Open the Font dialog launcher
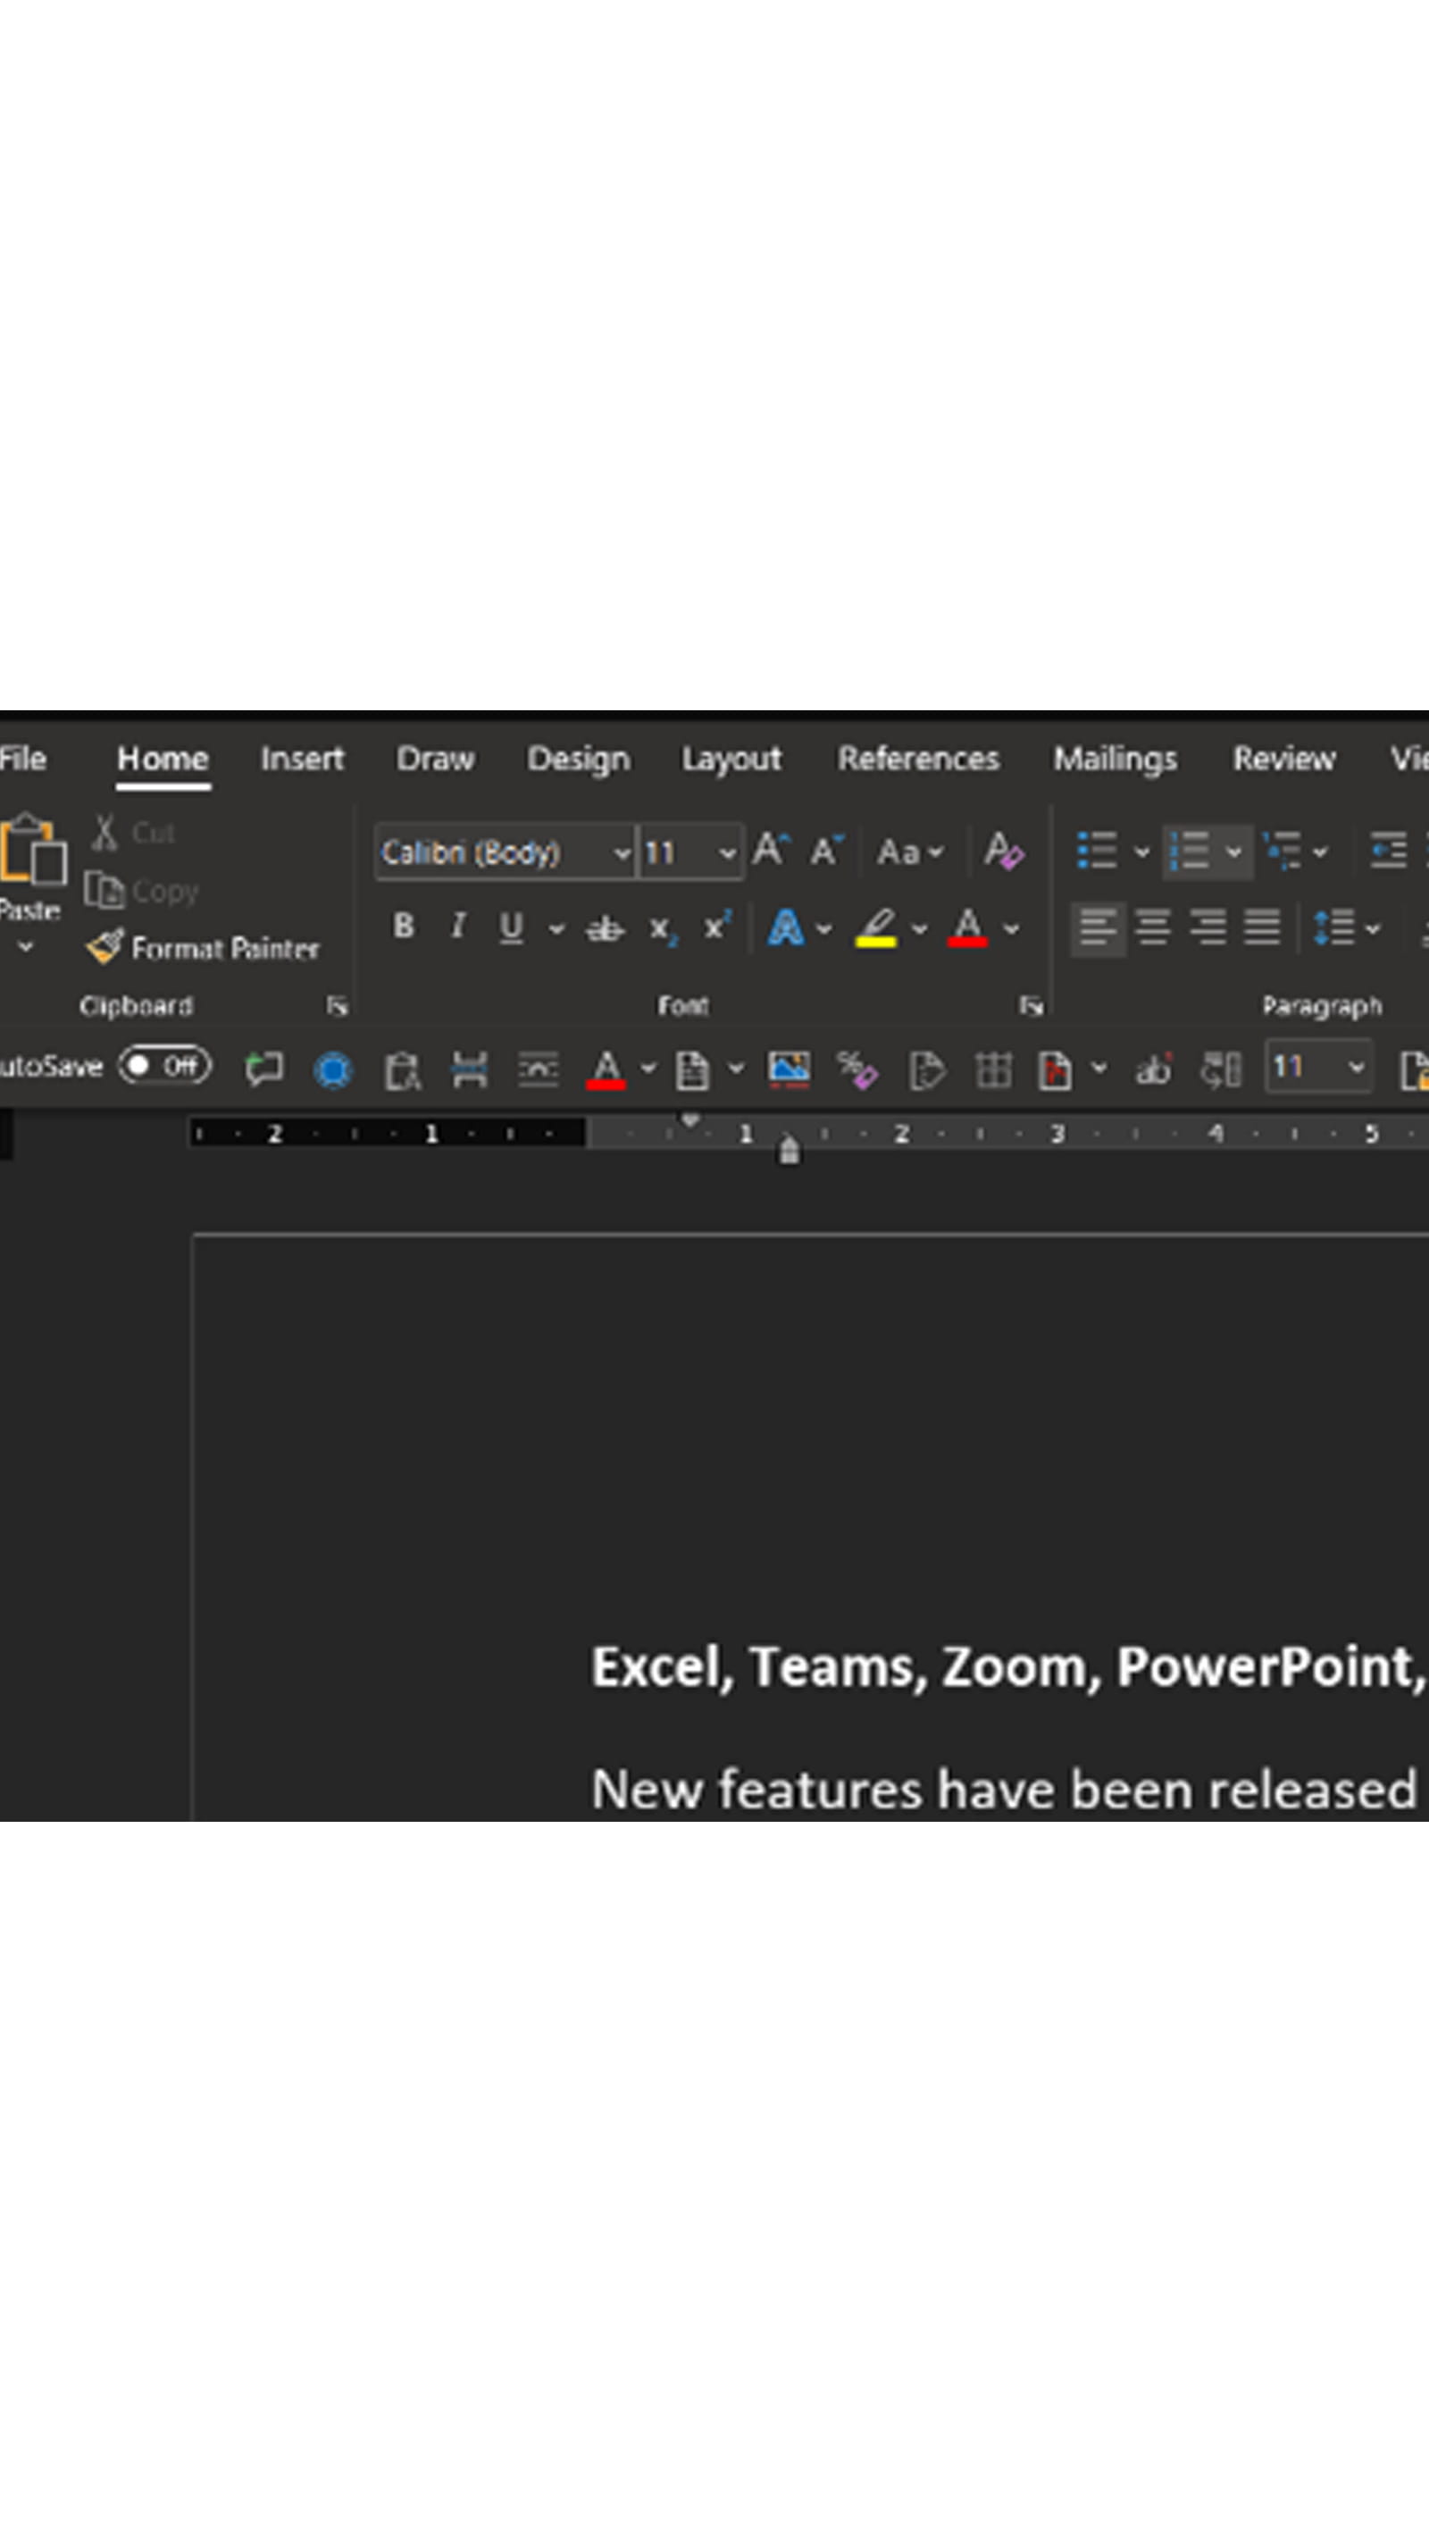This screenshot has height=2541, width=1429. [x=1031, y=1005]
